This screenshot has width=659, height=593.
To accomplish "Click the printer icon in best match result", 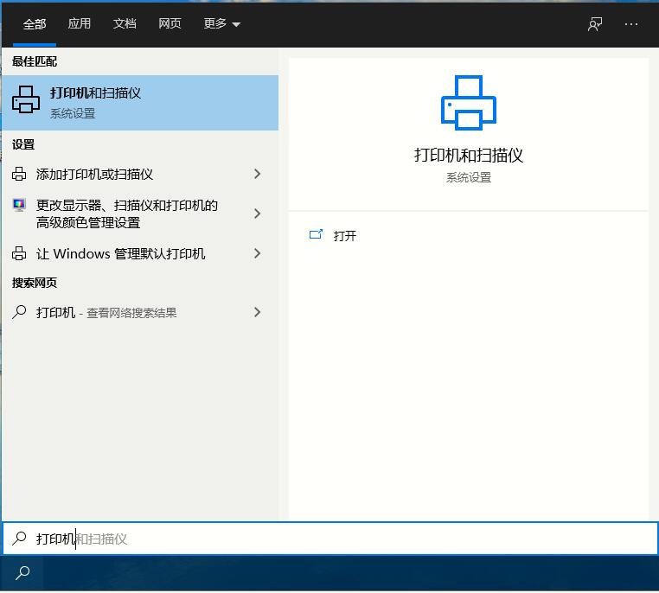I will click(26, 101).
